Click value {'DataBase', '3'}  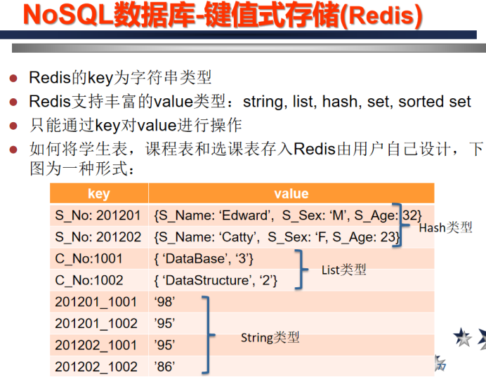coord(204,258)
